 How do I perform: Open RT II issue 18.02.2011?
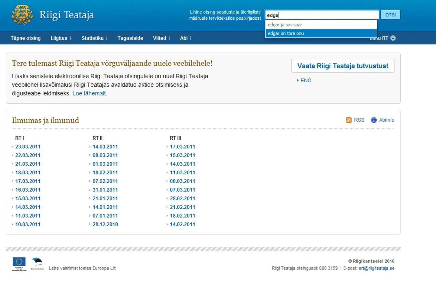pyautogui.click(x=105, y=172)
